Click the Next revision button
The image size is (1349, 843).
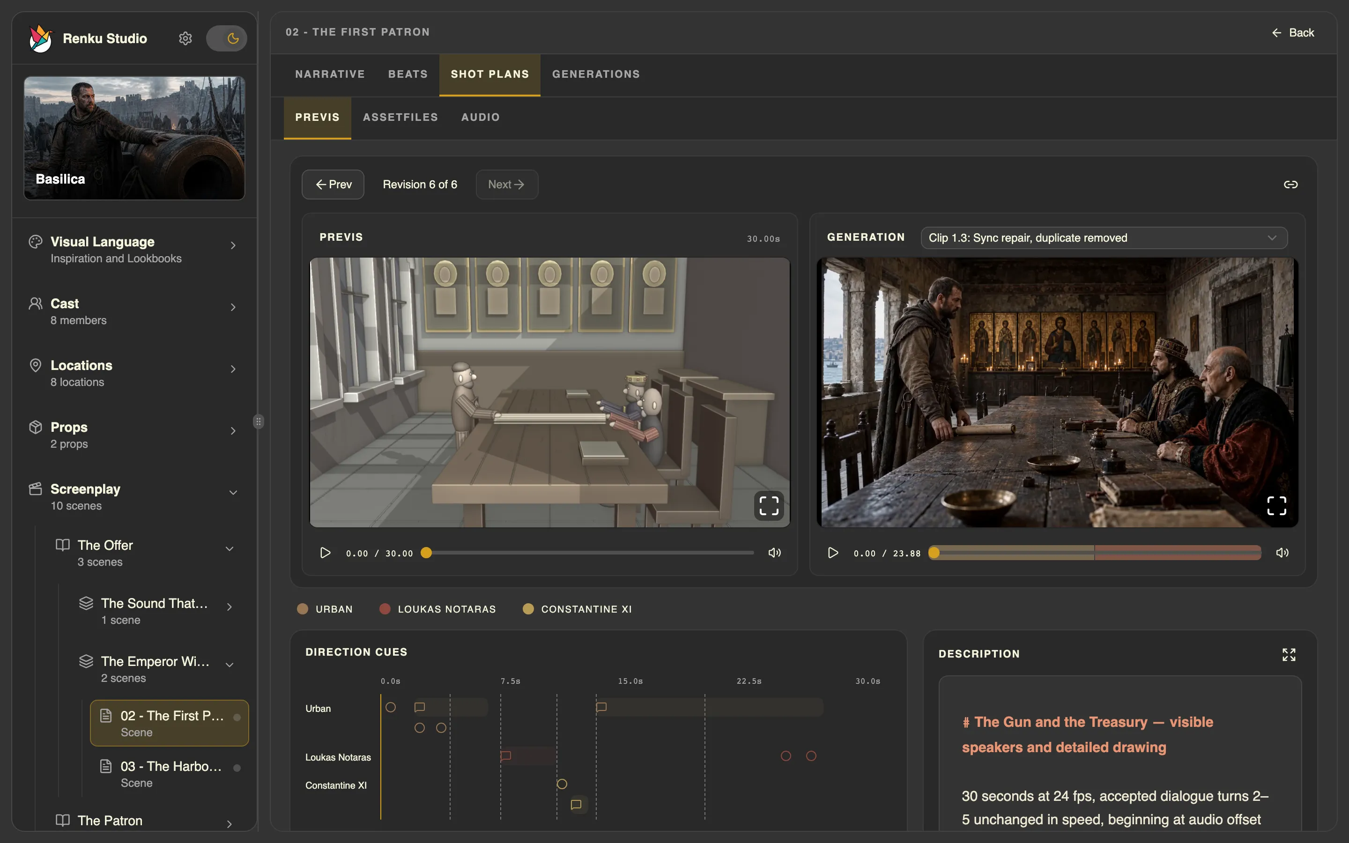507,185
